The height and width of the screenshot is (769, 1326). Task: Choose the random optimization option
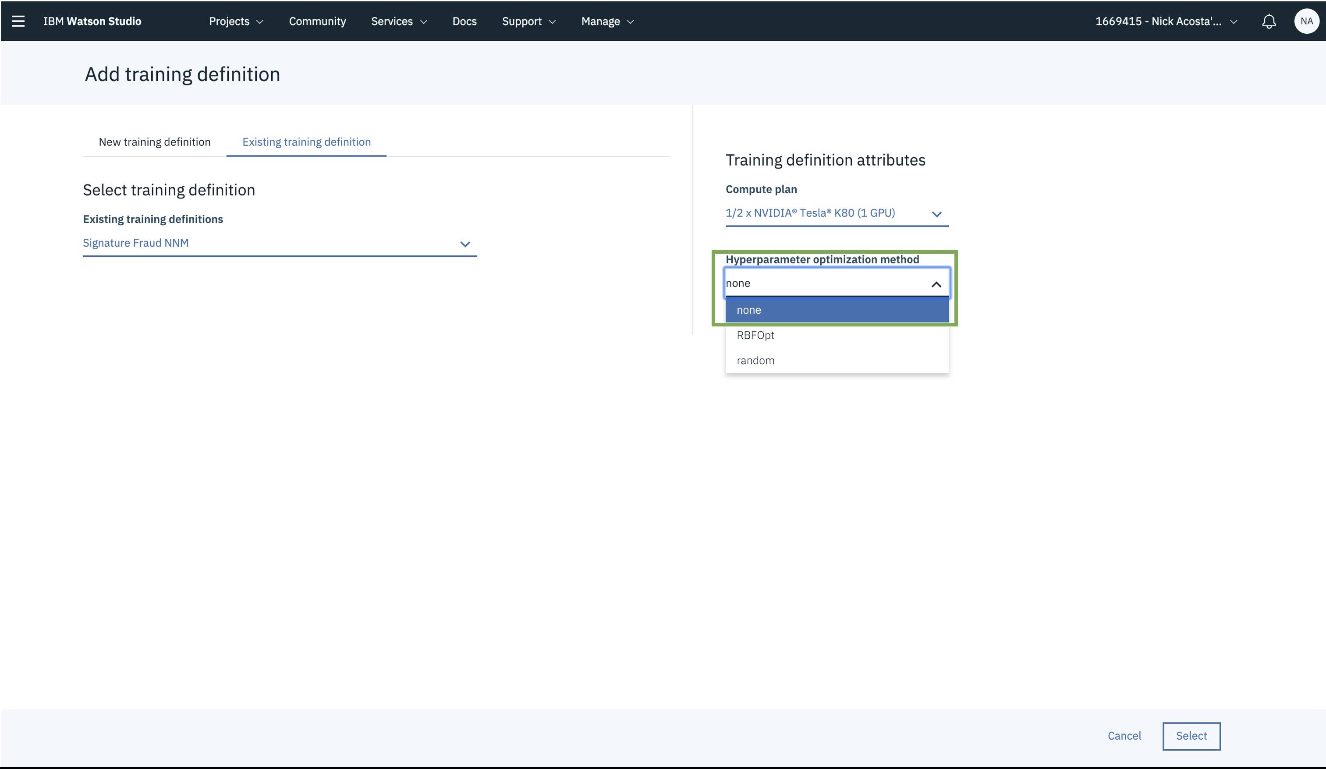(837, 360)
